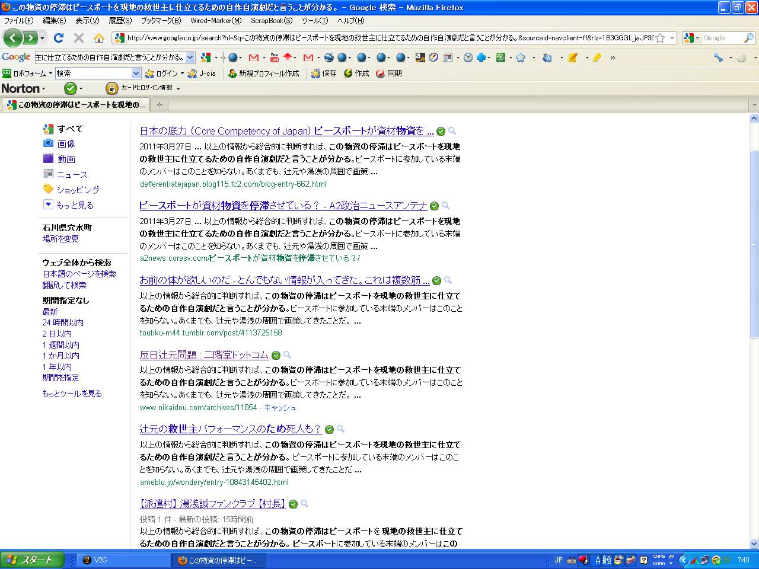Switch to V2C in the taskbar

pyautogui.click(x=123, y=560)
